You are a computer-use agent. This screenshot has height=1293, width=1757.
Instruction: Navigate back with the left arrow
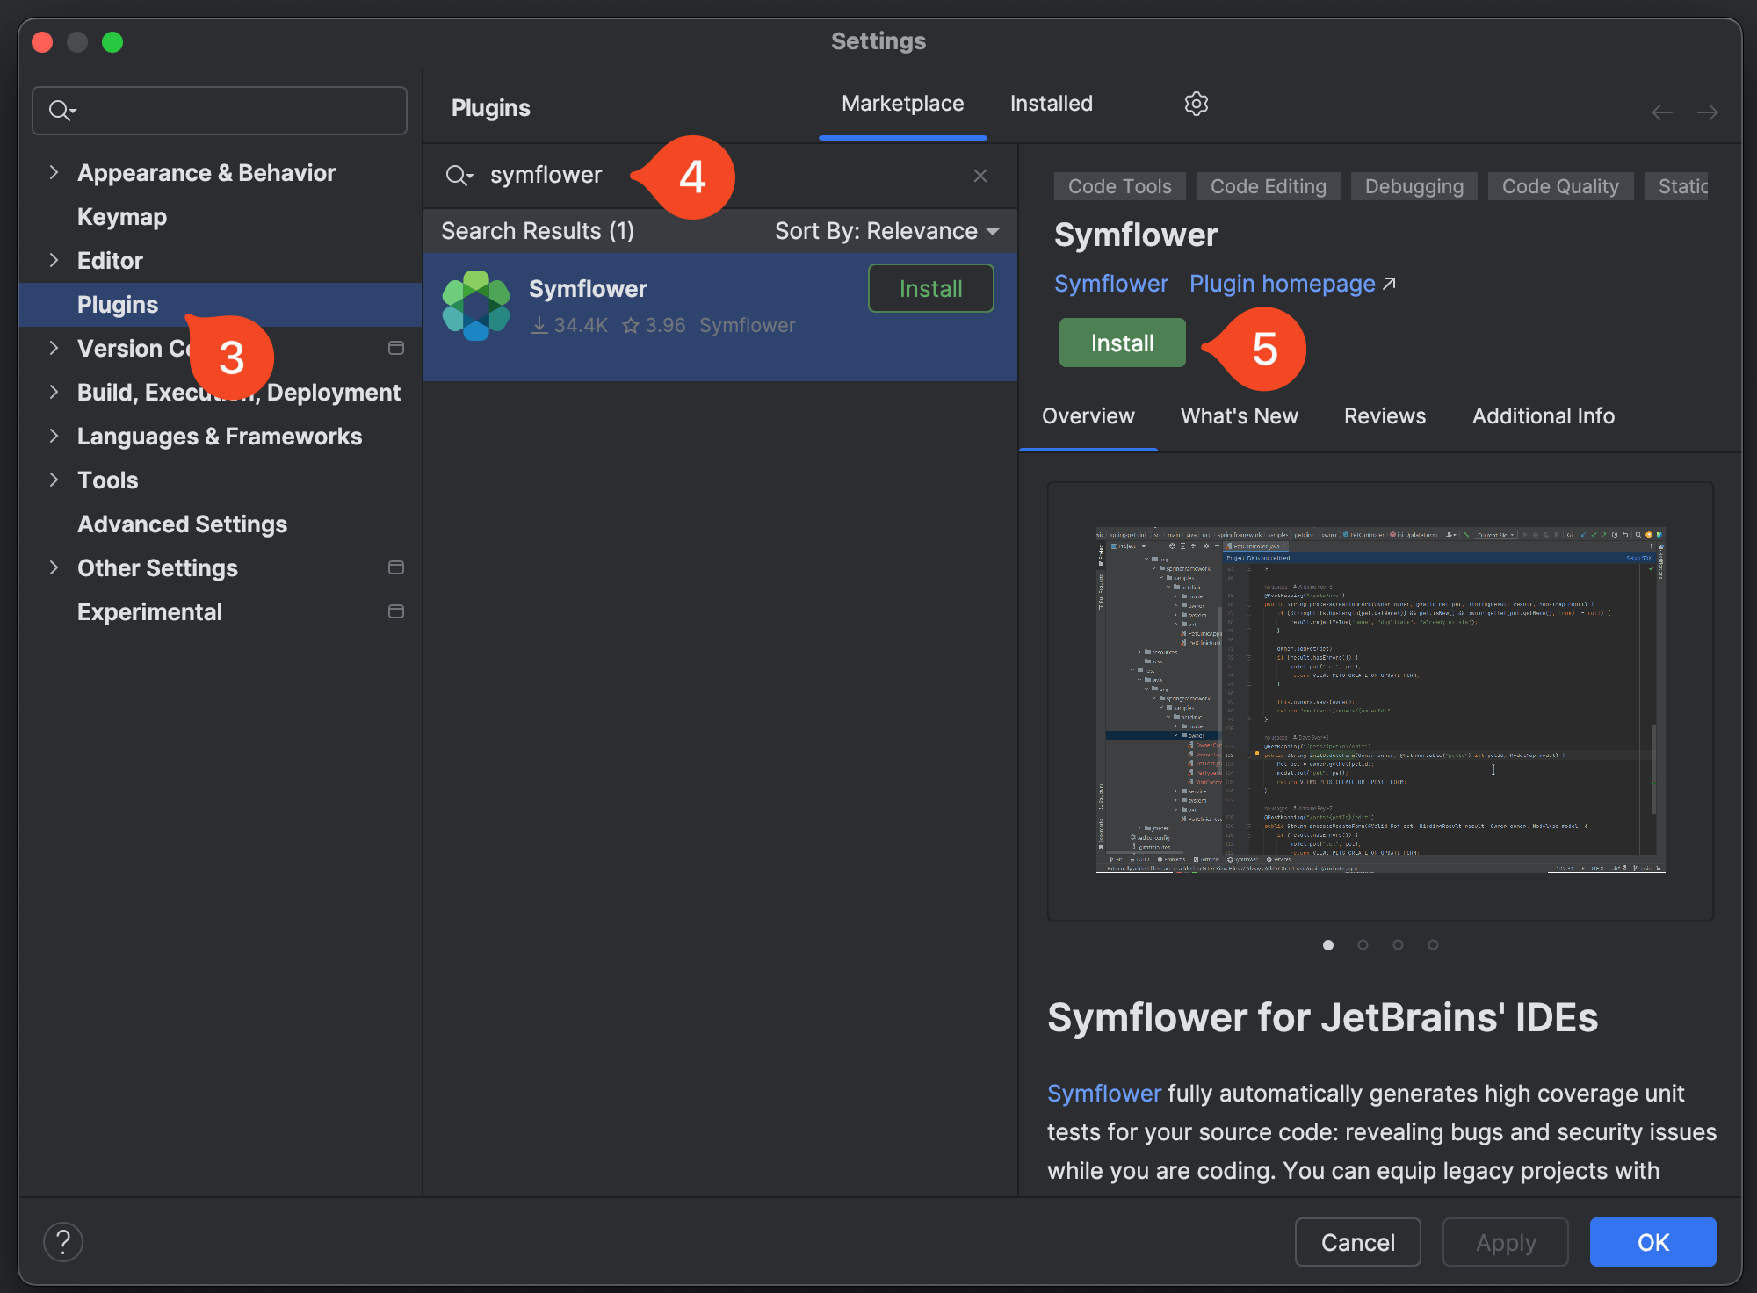click(x=1662, y=112)
